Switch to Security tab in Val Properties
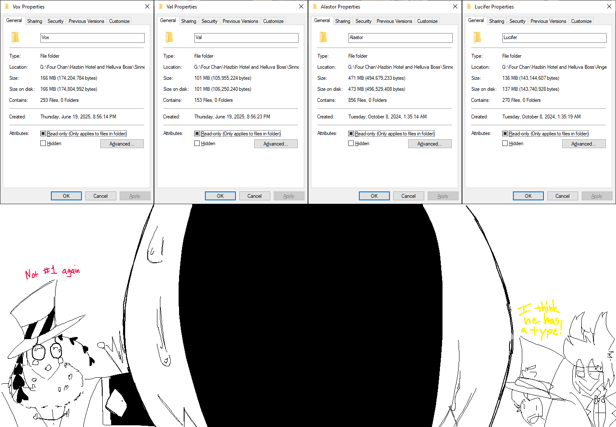The height and width of the screenshot is (427, 616). [210, 21]
